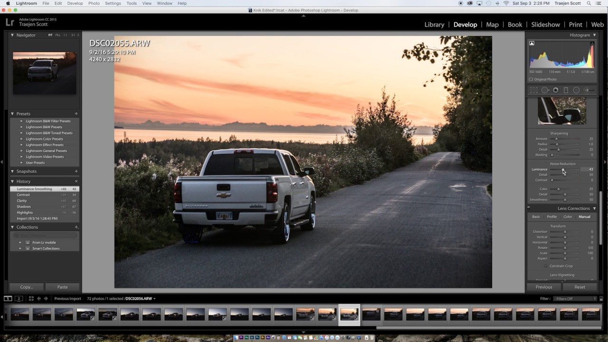This screenshot has height=342, width=608.
Task: Select the Crop Overlay tool
Action: (534, 90)
